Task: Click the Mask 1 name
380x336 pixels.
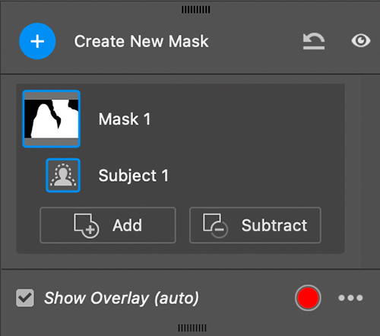Action: [125, 119]
